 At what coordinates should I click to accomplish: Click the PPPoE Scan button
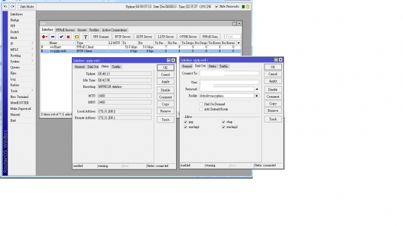coord(210,37)
